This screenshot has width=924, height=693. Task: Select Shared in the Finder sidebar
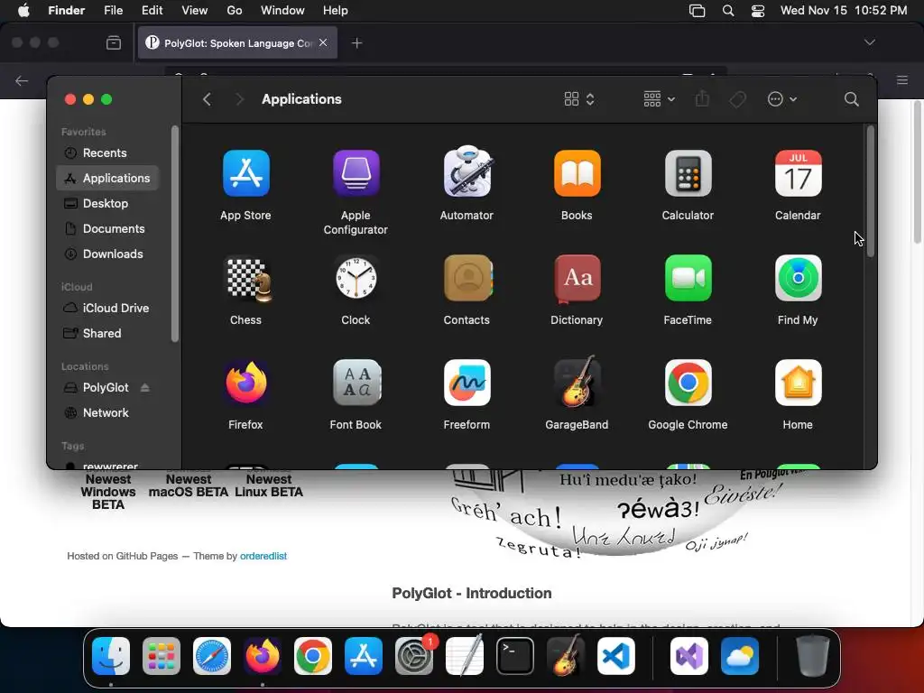pos(107,333)
